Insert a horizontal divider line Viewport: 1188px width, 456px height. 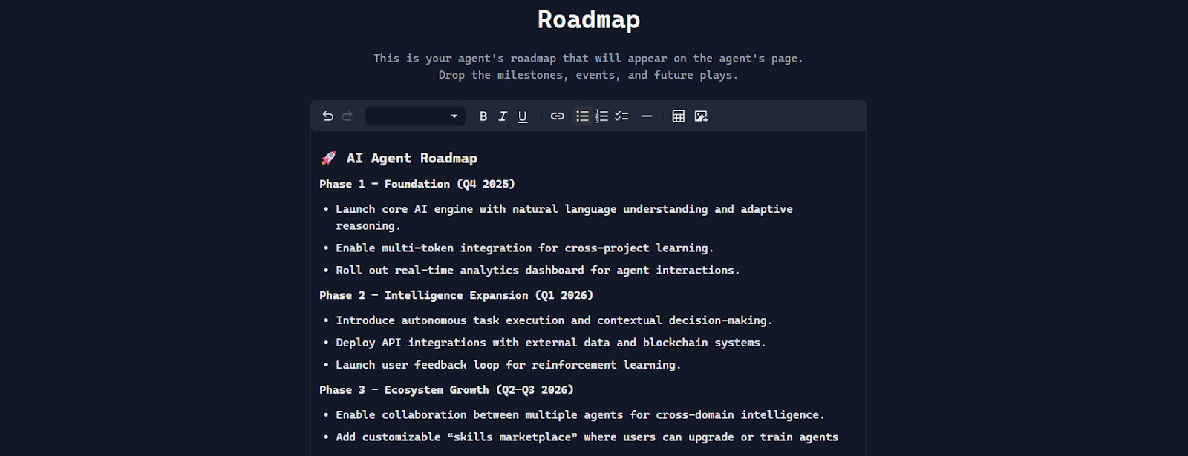point(647,116)
